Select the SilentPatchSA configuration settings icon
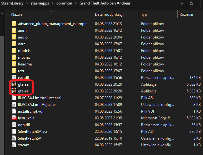Screen dimensions: 203x155 [14, 138]
